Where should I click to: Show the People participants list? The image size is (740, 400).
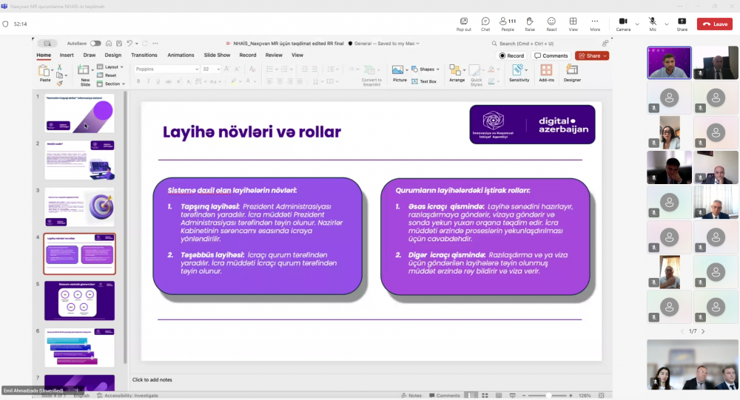[508, 24]
